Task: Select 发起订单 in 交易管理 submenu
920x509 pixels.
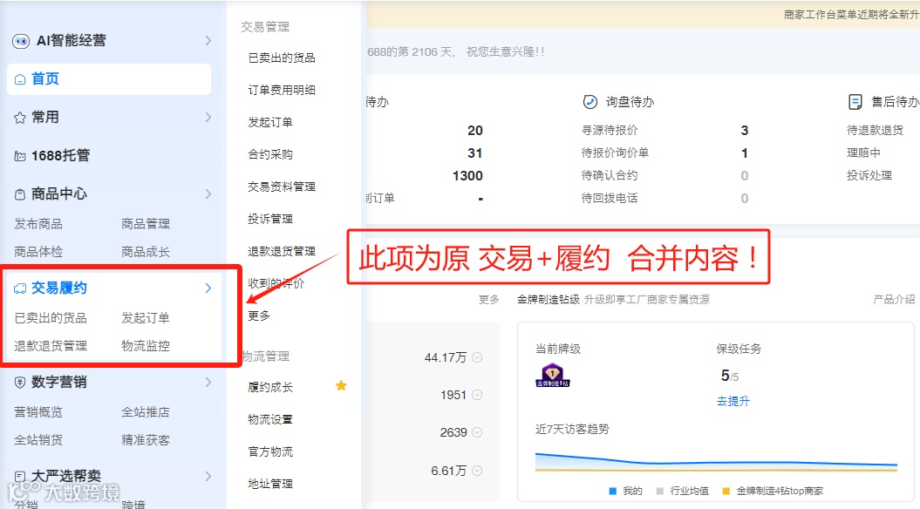Action: [x=270, y=123]
